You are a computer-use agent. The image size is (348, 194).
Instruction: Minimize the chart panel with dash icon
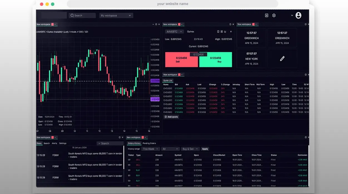pyautogui.click(x=153, y=24)
